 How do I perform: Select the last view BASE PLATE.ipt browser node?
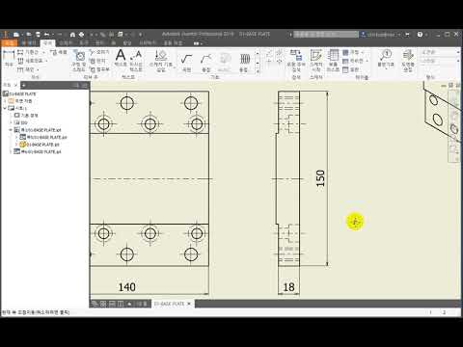(x=38, y=151)
